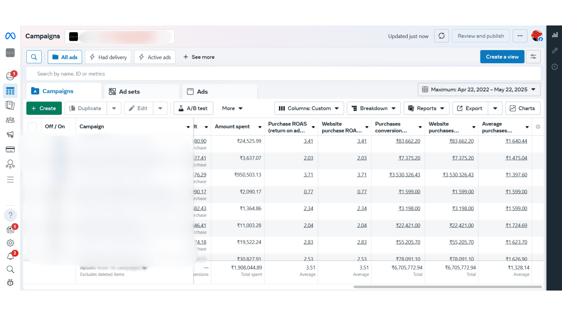This screenshot has width=562, height=316.
Task: Open the Breakdown dropdown
Action: point(373,108)
